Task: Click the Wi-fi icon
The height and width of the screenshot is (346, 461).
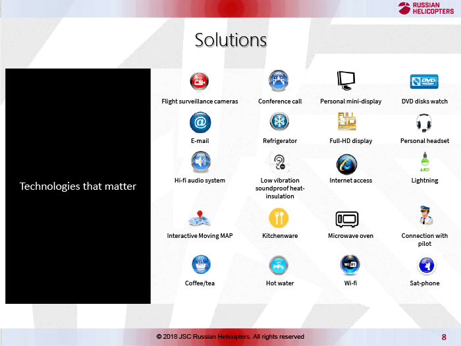Action: (350, 265)
